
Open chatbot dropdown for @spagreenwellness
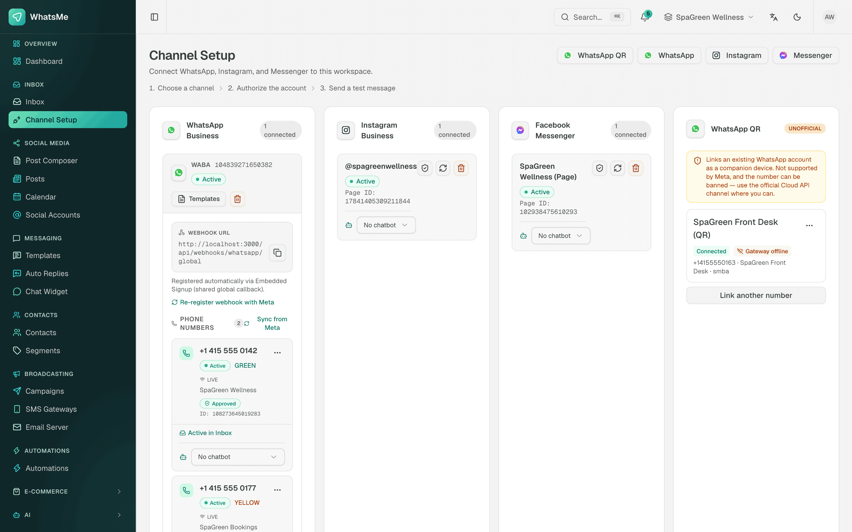tap(386, 225)
